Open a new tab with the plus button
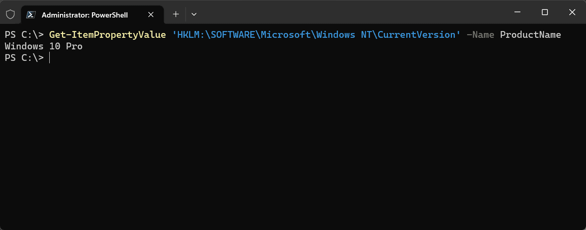 (x=175, y=14)
